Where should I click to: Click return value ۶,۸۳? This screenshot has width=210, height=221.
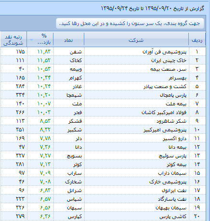45,190
